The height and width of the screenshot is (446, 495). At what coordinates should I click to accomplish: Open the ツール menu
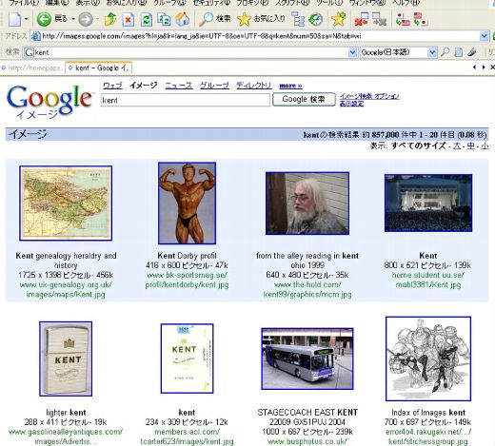point(329,3)
